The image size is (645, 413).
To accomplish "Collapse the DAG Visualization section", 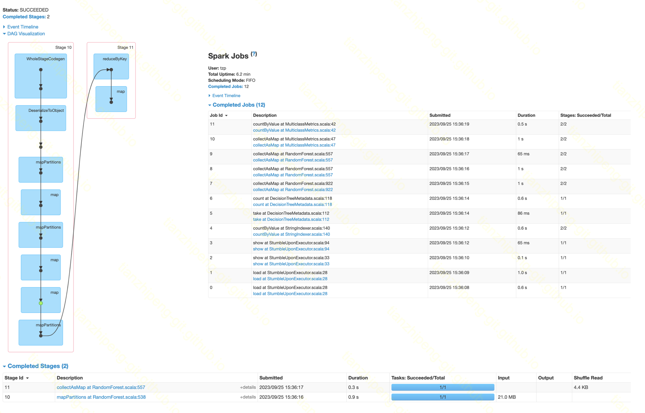I will [26, 34].
